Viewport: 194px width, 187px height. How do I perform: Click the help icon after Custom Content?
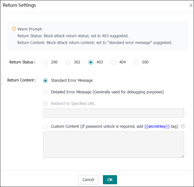pyautogui.click(x=183, y=126)
